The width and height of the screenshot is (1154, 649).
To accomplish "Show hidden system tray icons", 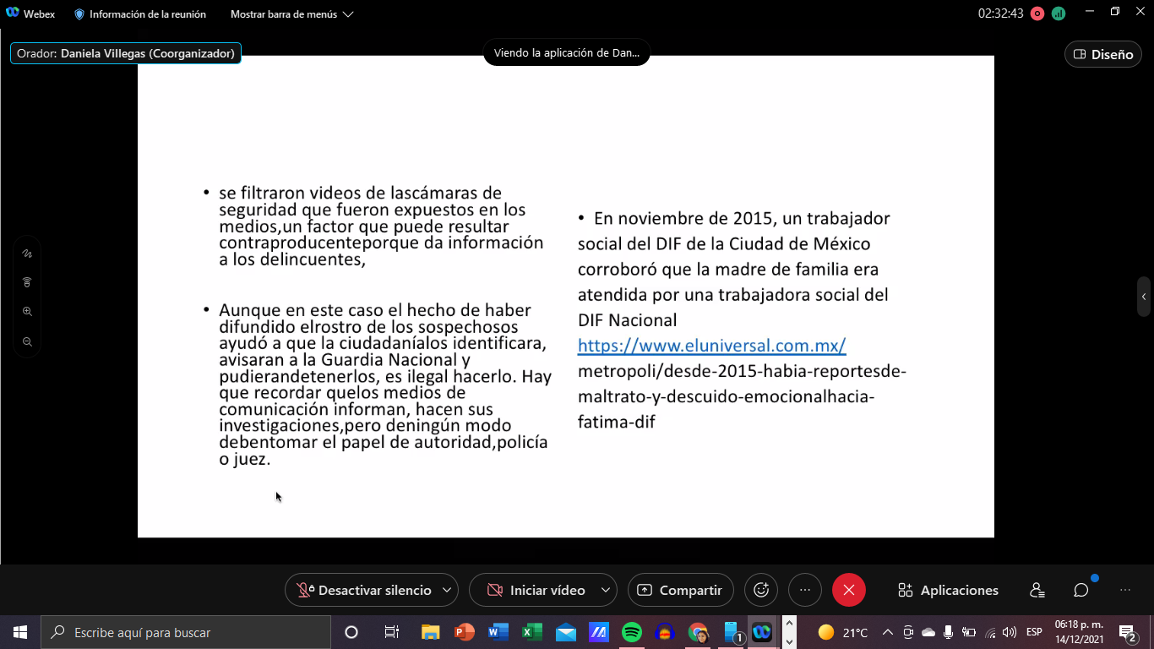I will point(887,632).
